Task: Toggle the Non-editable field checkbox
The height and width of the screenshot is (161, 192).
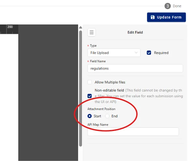Action: click(89, 96)
